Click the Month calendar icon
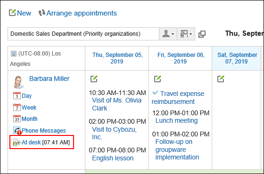 (x=17, y=119)
